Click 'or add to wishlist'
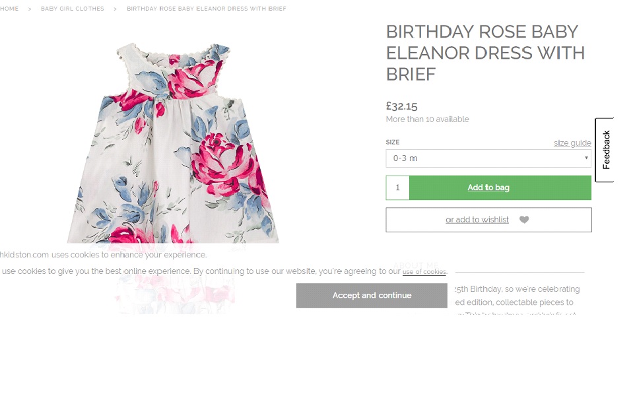 (477, 220)
